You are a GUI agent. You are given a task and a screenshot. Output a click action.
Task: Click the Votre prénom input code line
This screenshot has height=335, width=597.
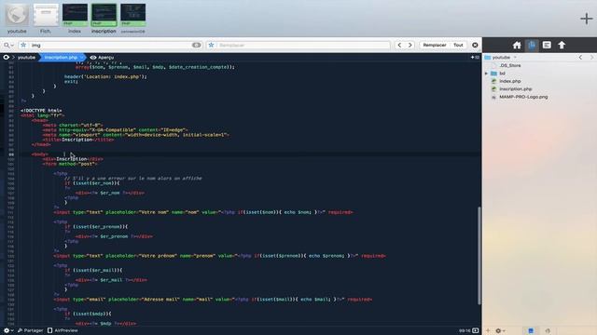(x=220, y=256)
